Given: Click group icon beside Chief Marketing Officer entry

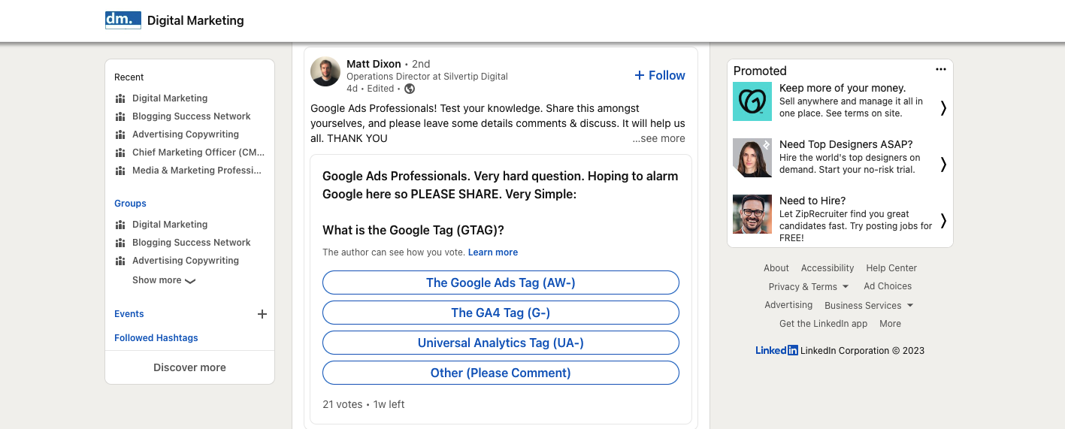Looking at the screenshot, I should (120, 153).
